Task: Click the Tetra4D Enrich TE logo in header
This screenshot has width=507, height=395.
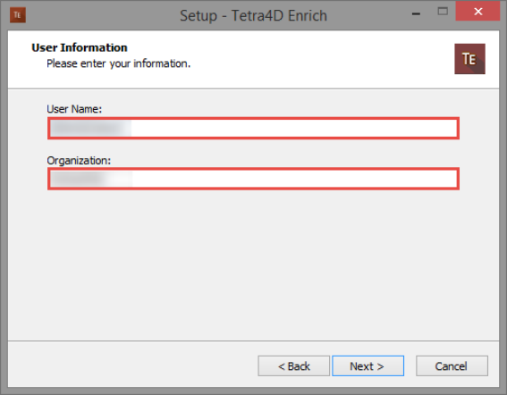Action: (469, 59)
